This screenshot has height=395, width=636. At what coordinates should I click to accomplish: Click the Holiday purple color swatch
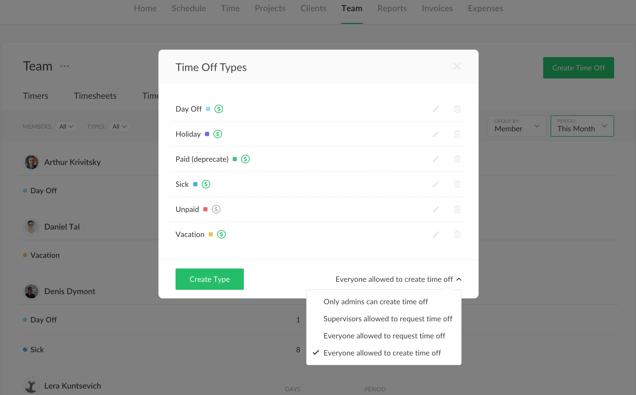tap(207, 134)
